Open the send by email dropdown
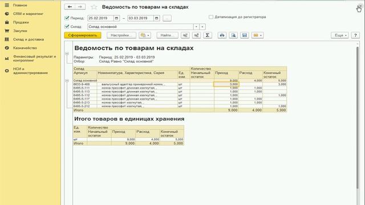Image resolution: width=365 pixels, height=205 pixels. tap(257, 35)
